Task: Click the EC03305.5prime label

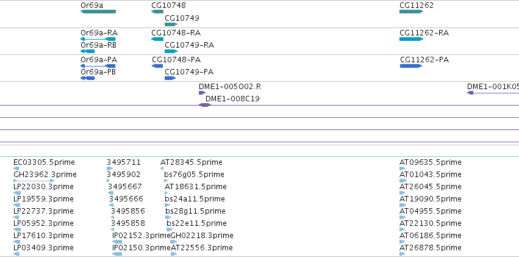Action: click(44, 162)
